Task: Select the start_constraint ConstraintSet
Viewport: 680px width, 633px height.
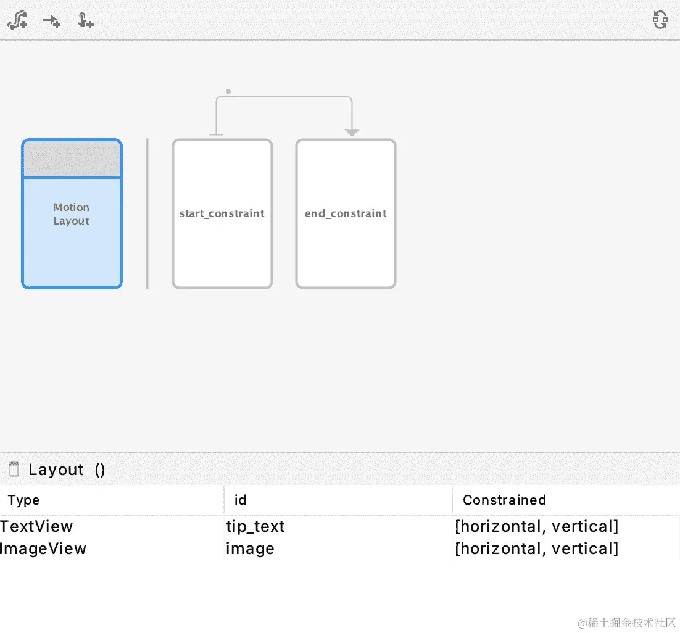Action: click(x=222, y=213)
